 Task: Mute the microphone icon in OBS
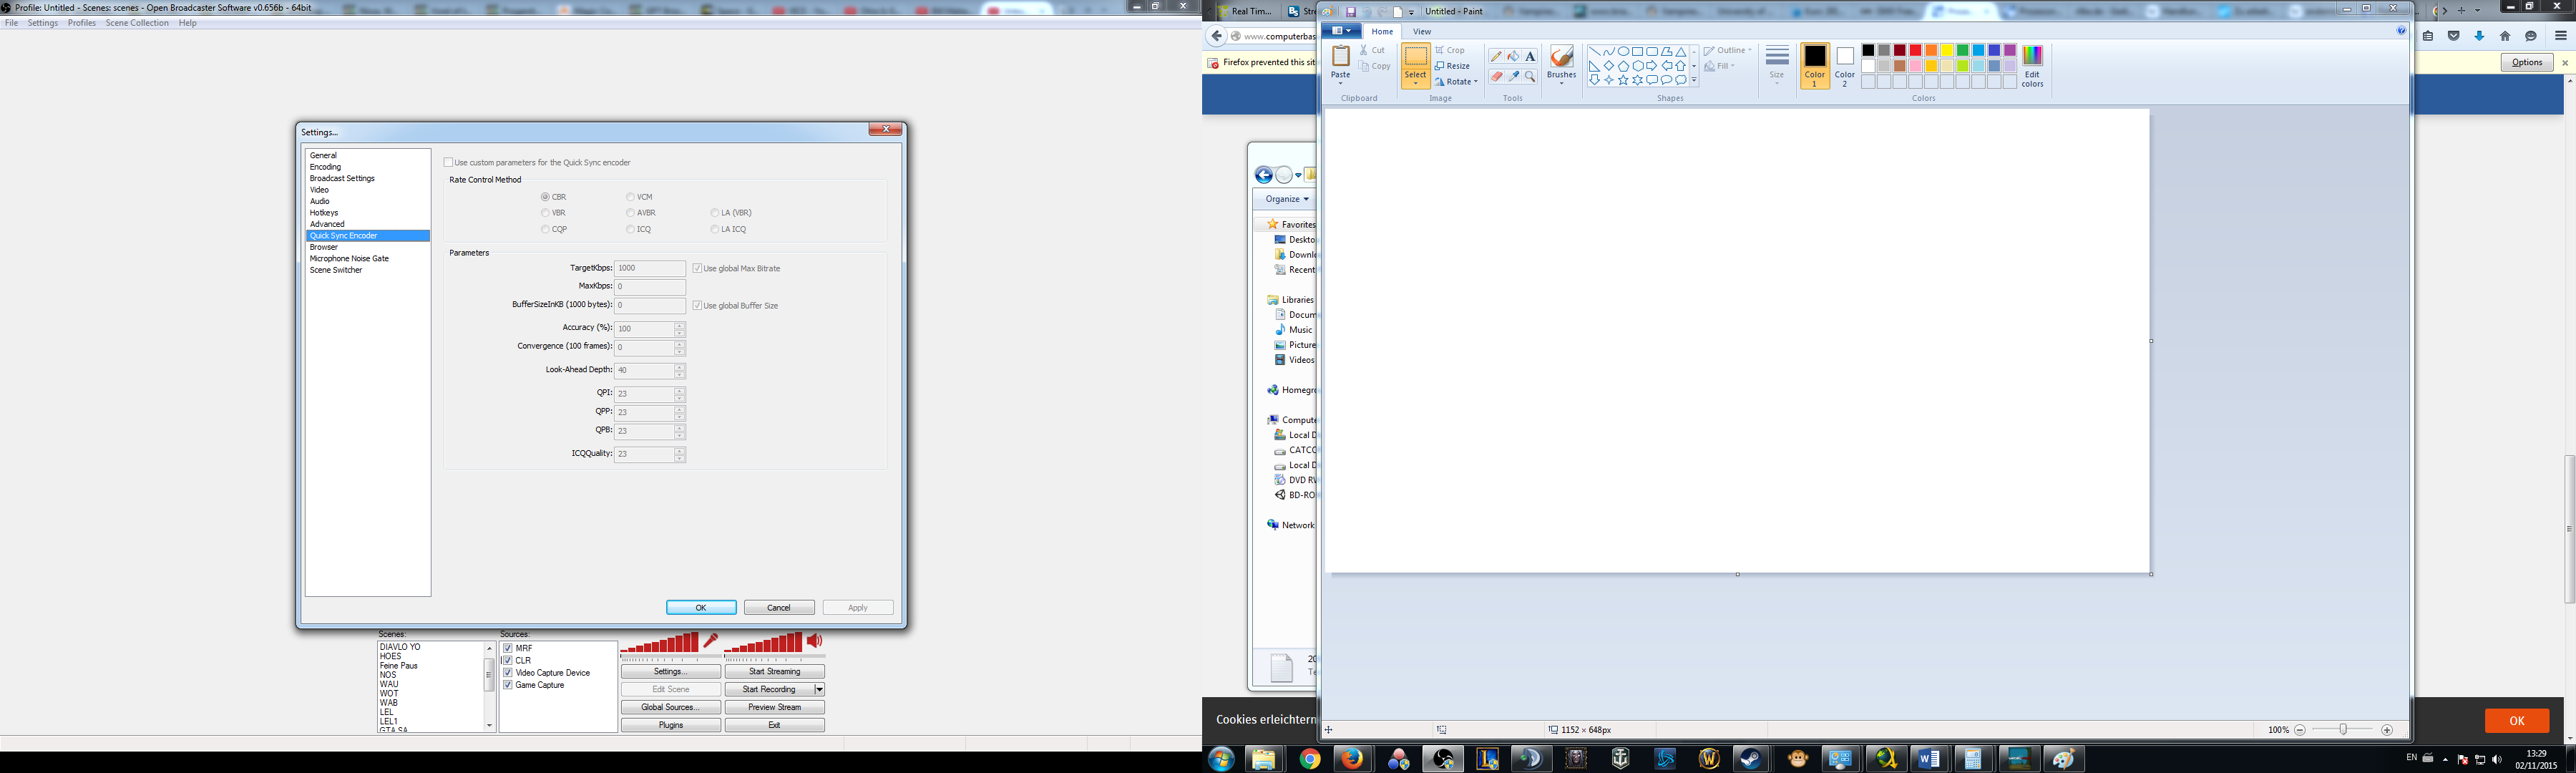(710, 641)
